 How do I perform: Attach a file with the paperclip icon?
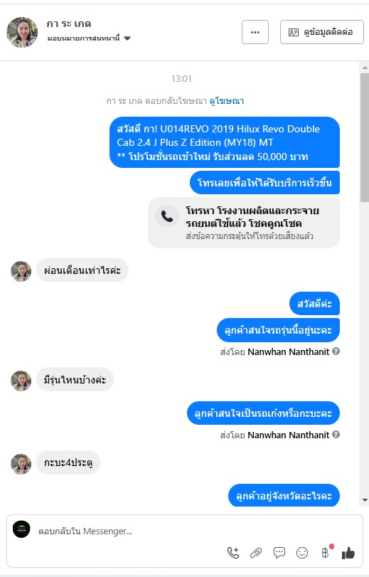[256, 553]
